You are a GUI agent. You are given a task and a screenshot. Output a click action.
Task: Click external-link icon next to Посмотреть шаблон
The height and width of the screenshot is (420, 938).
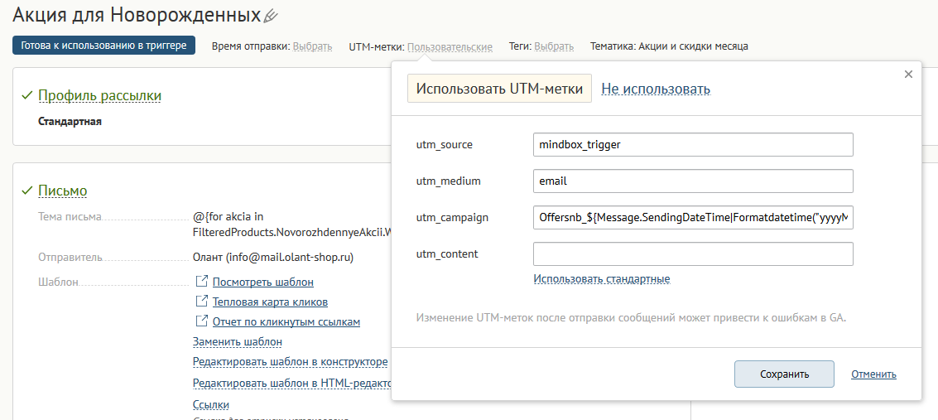point(202,281)
